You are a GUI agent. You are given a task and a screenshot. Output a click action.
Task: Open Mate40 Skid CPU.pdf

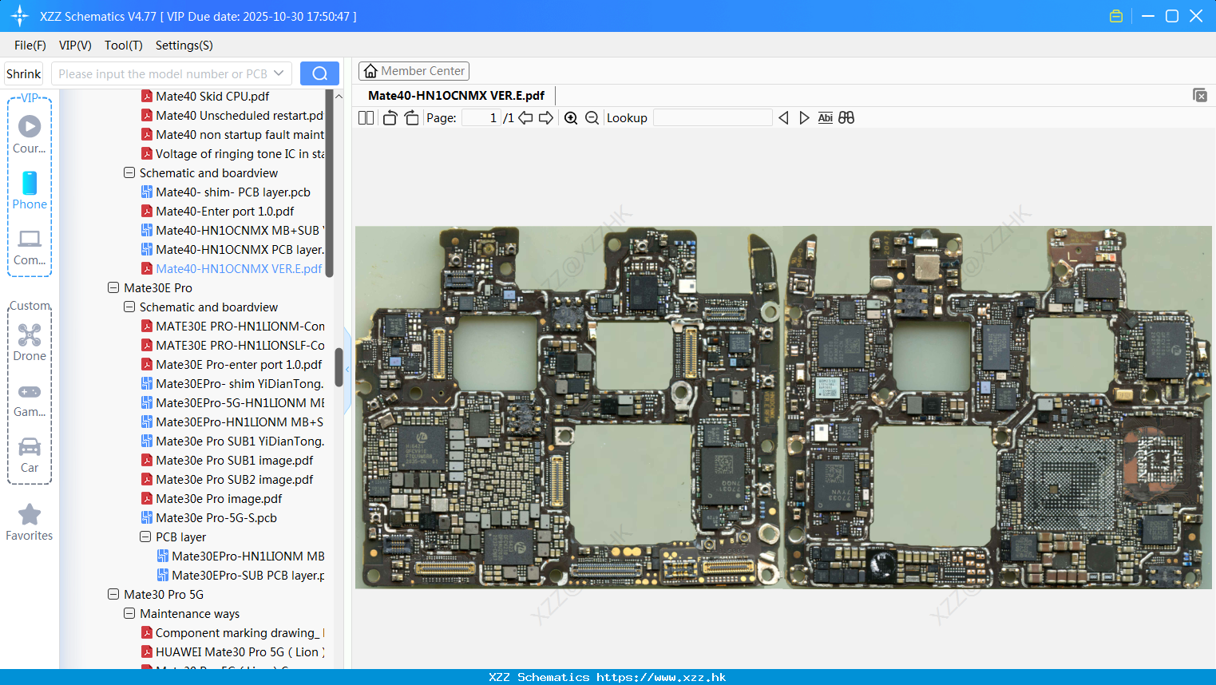point(212,96)
